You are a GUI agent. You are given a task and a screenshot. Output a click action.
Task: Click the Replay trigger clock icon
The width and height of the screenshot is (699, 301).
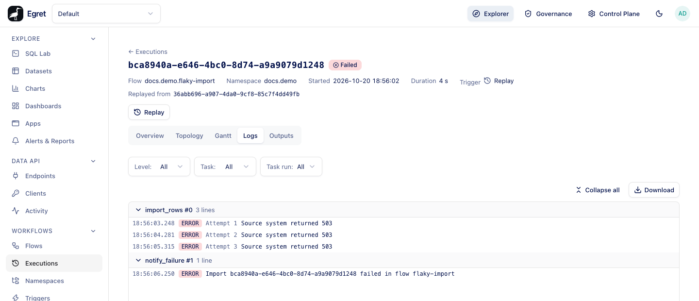pos(487,81)
